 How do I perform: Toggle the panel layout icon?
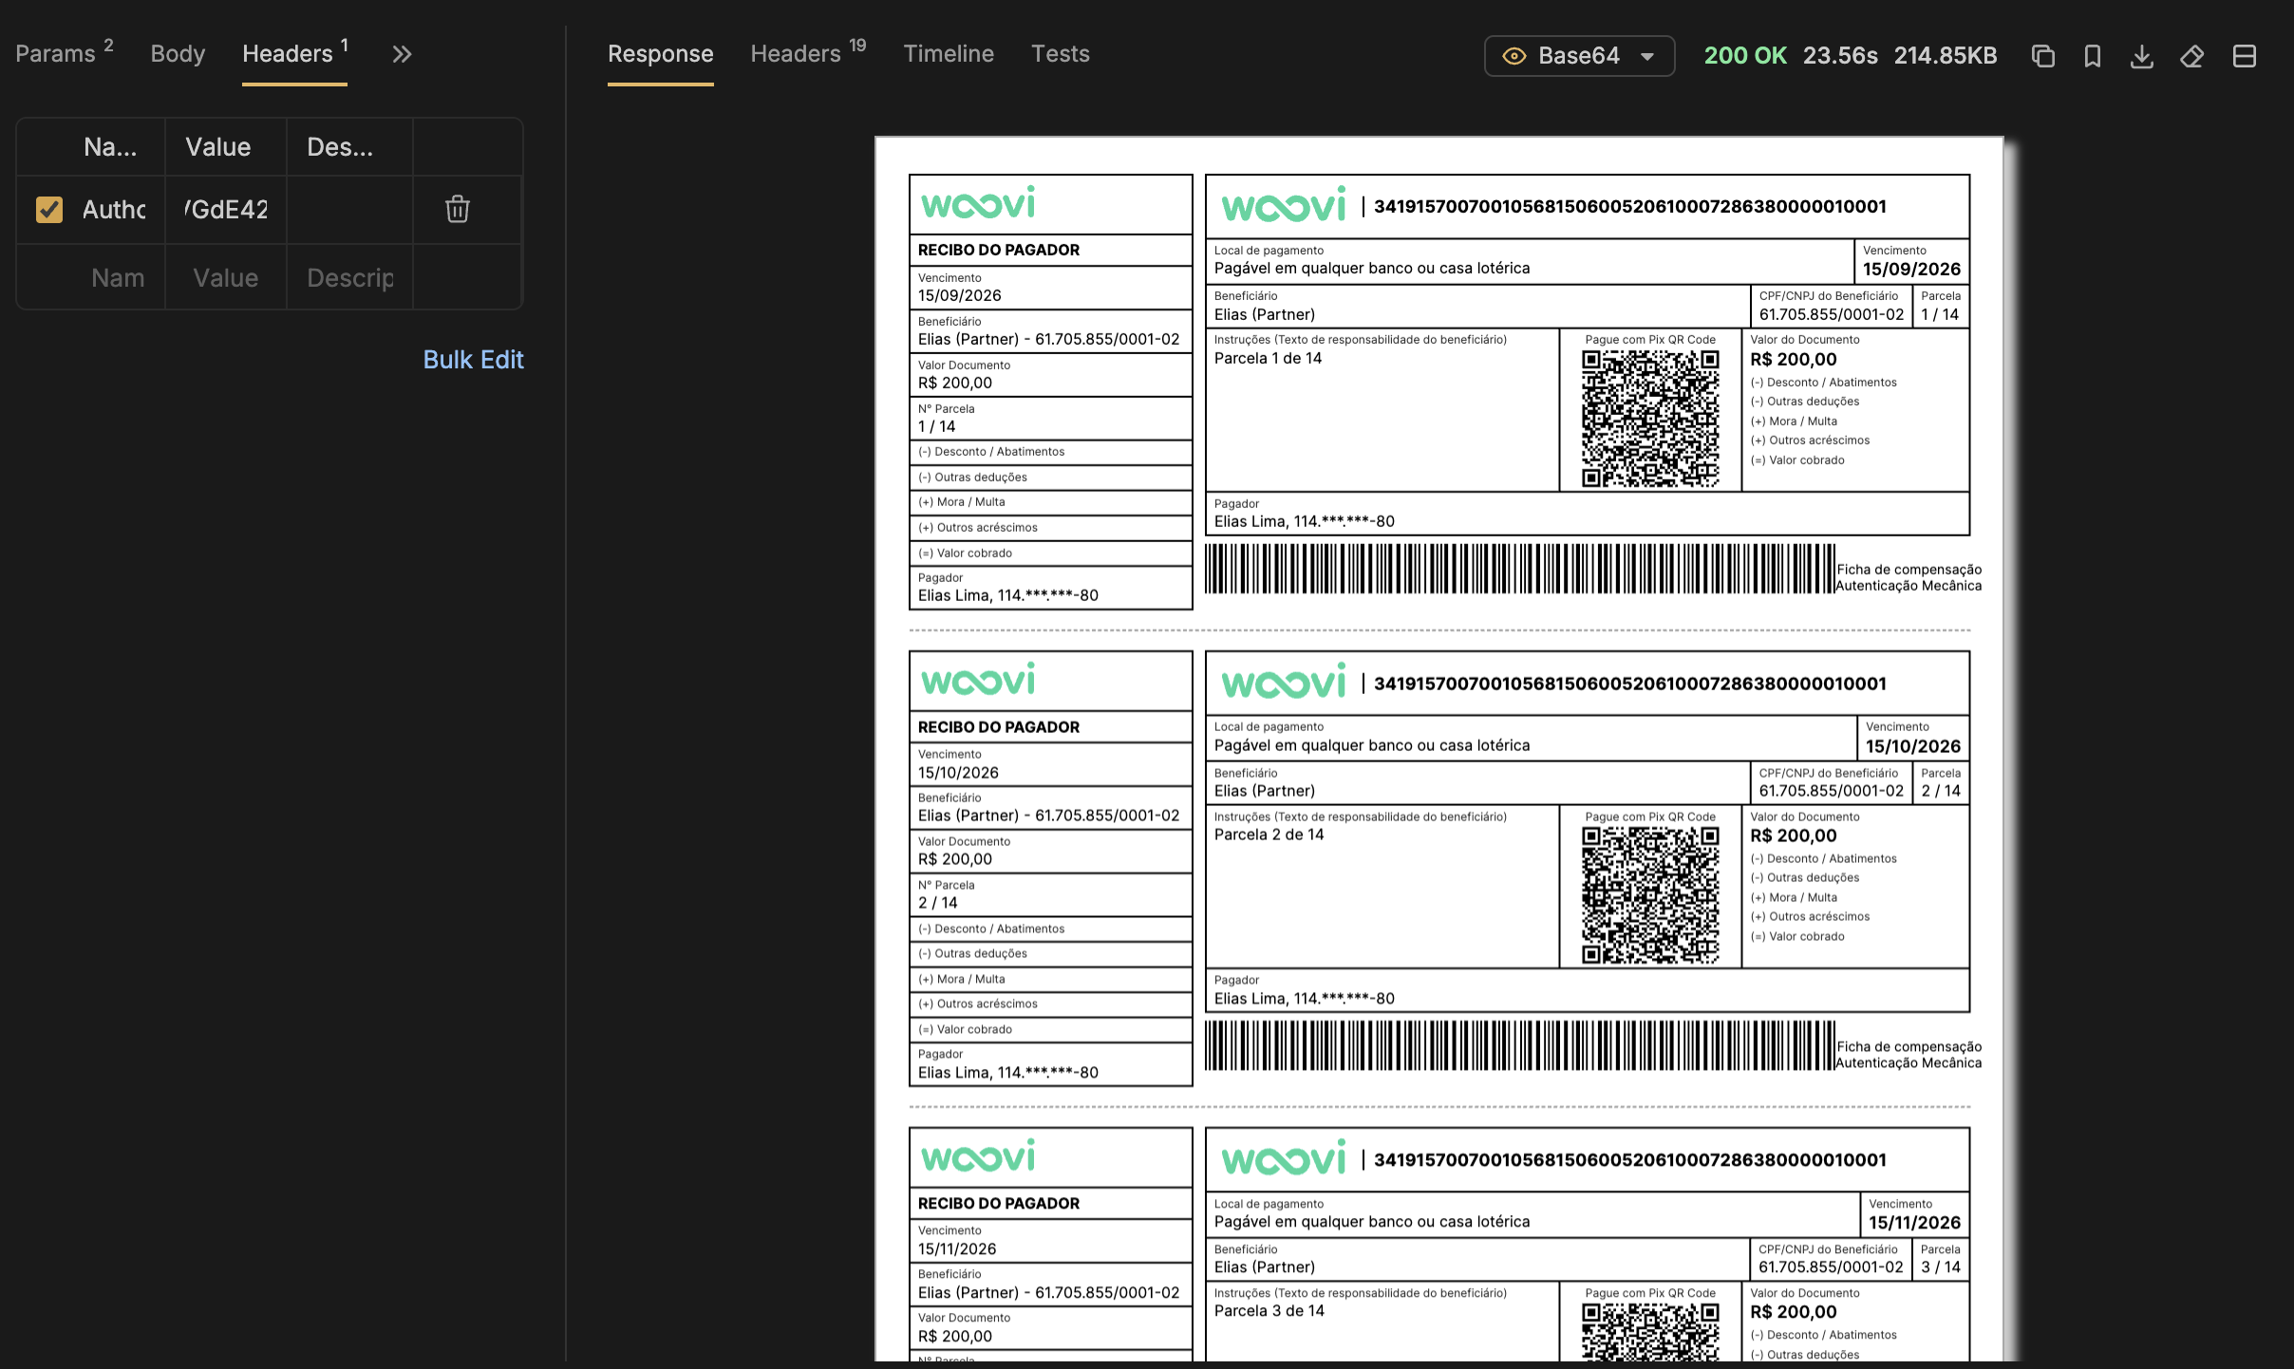coord(2245,56)
